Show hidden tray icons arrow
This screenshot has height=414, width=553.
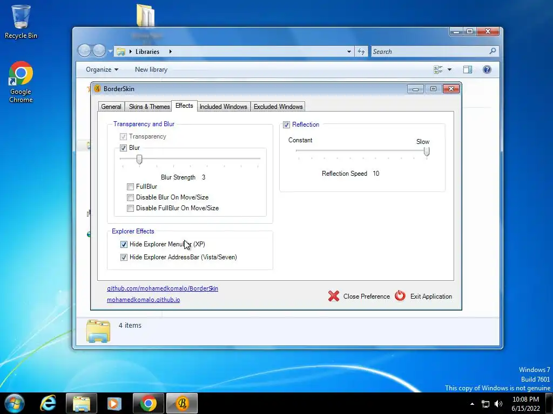(472, 404)
